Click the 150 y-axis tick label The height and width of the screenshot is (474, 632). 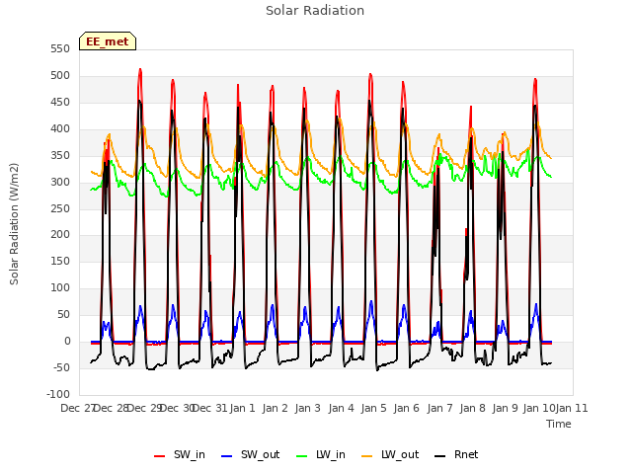pyautogui.click(x=60, y=261)
